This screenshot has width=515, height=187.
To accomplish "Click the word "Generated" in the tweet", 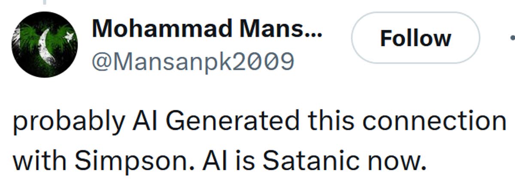I will pos(232,121).
